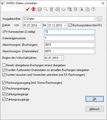Click the red checkmark confirm icon
Viewport: 107px width, 120px height.
pos(28,9)
